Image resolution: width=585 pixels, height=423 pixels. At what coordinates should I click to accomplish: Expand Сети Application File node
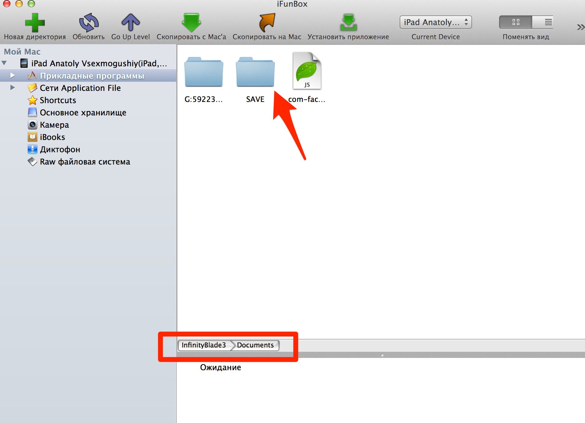point(12,87)
